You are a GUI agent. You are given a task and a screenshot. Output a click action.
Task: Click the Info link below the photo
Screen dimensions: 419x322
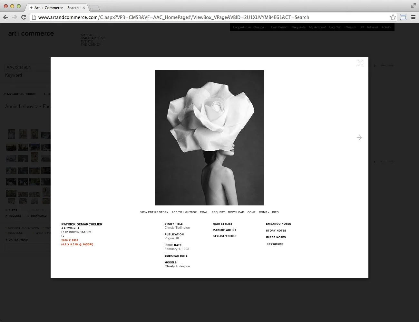click(275, 212)
